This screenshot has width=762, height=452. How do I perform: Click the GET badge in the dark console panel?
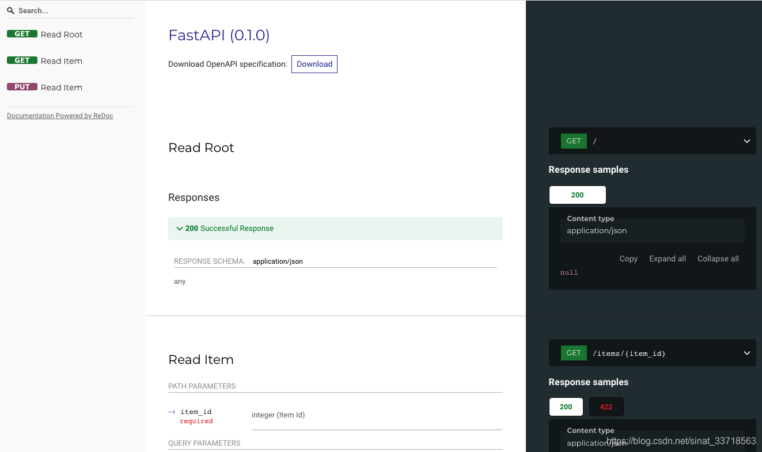pos(574,141)
